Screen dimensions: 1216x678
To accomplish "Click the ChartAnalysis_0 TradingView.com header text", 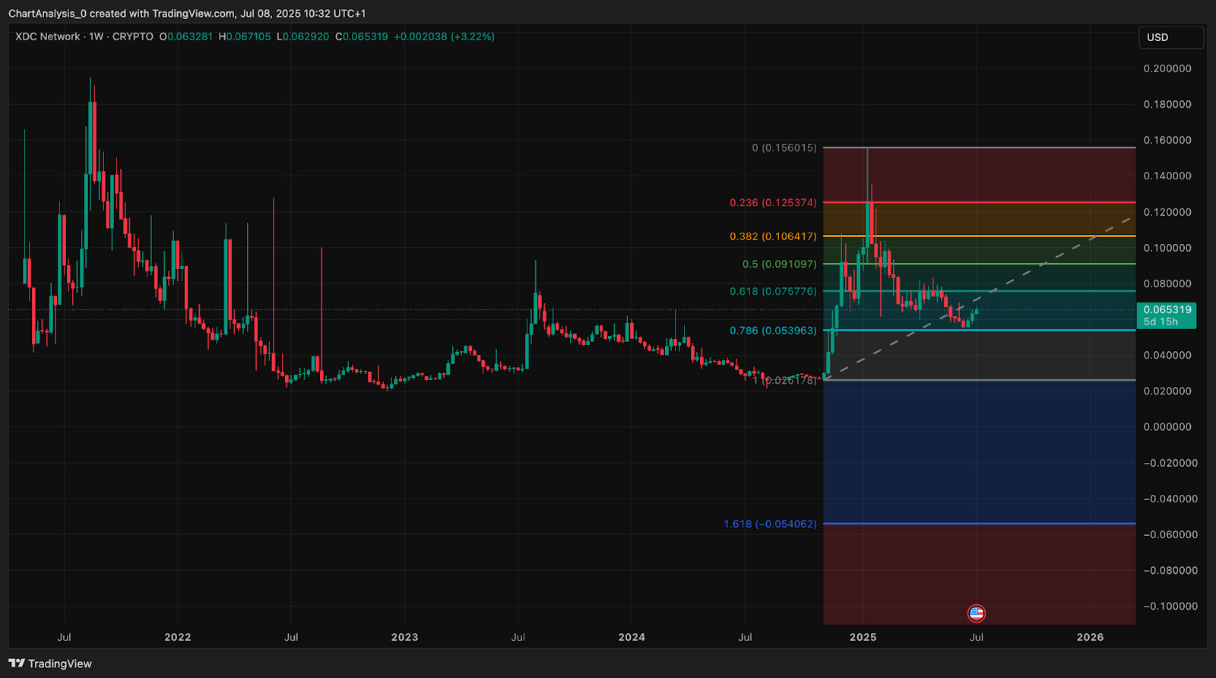I will click(x=187, y=14).
